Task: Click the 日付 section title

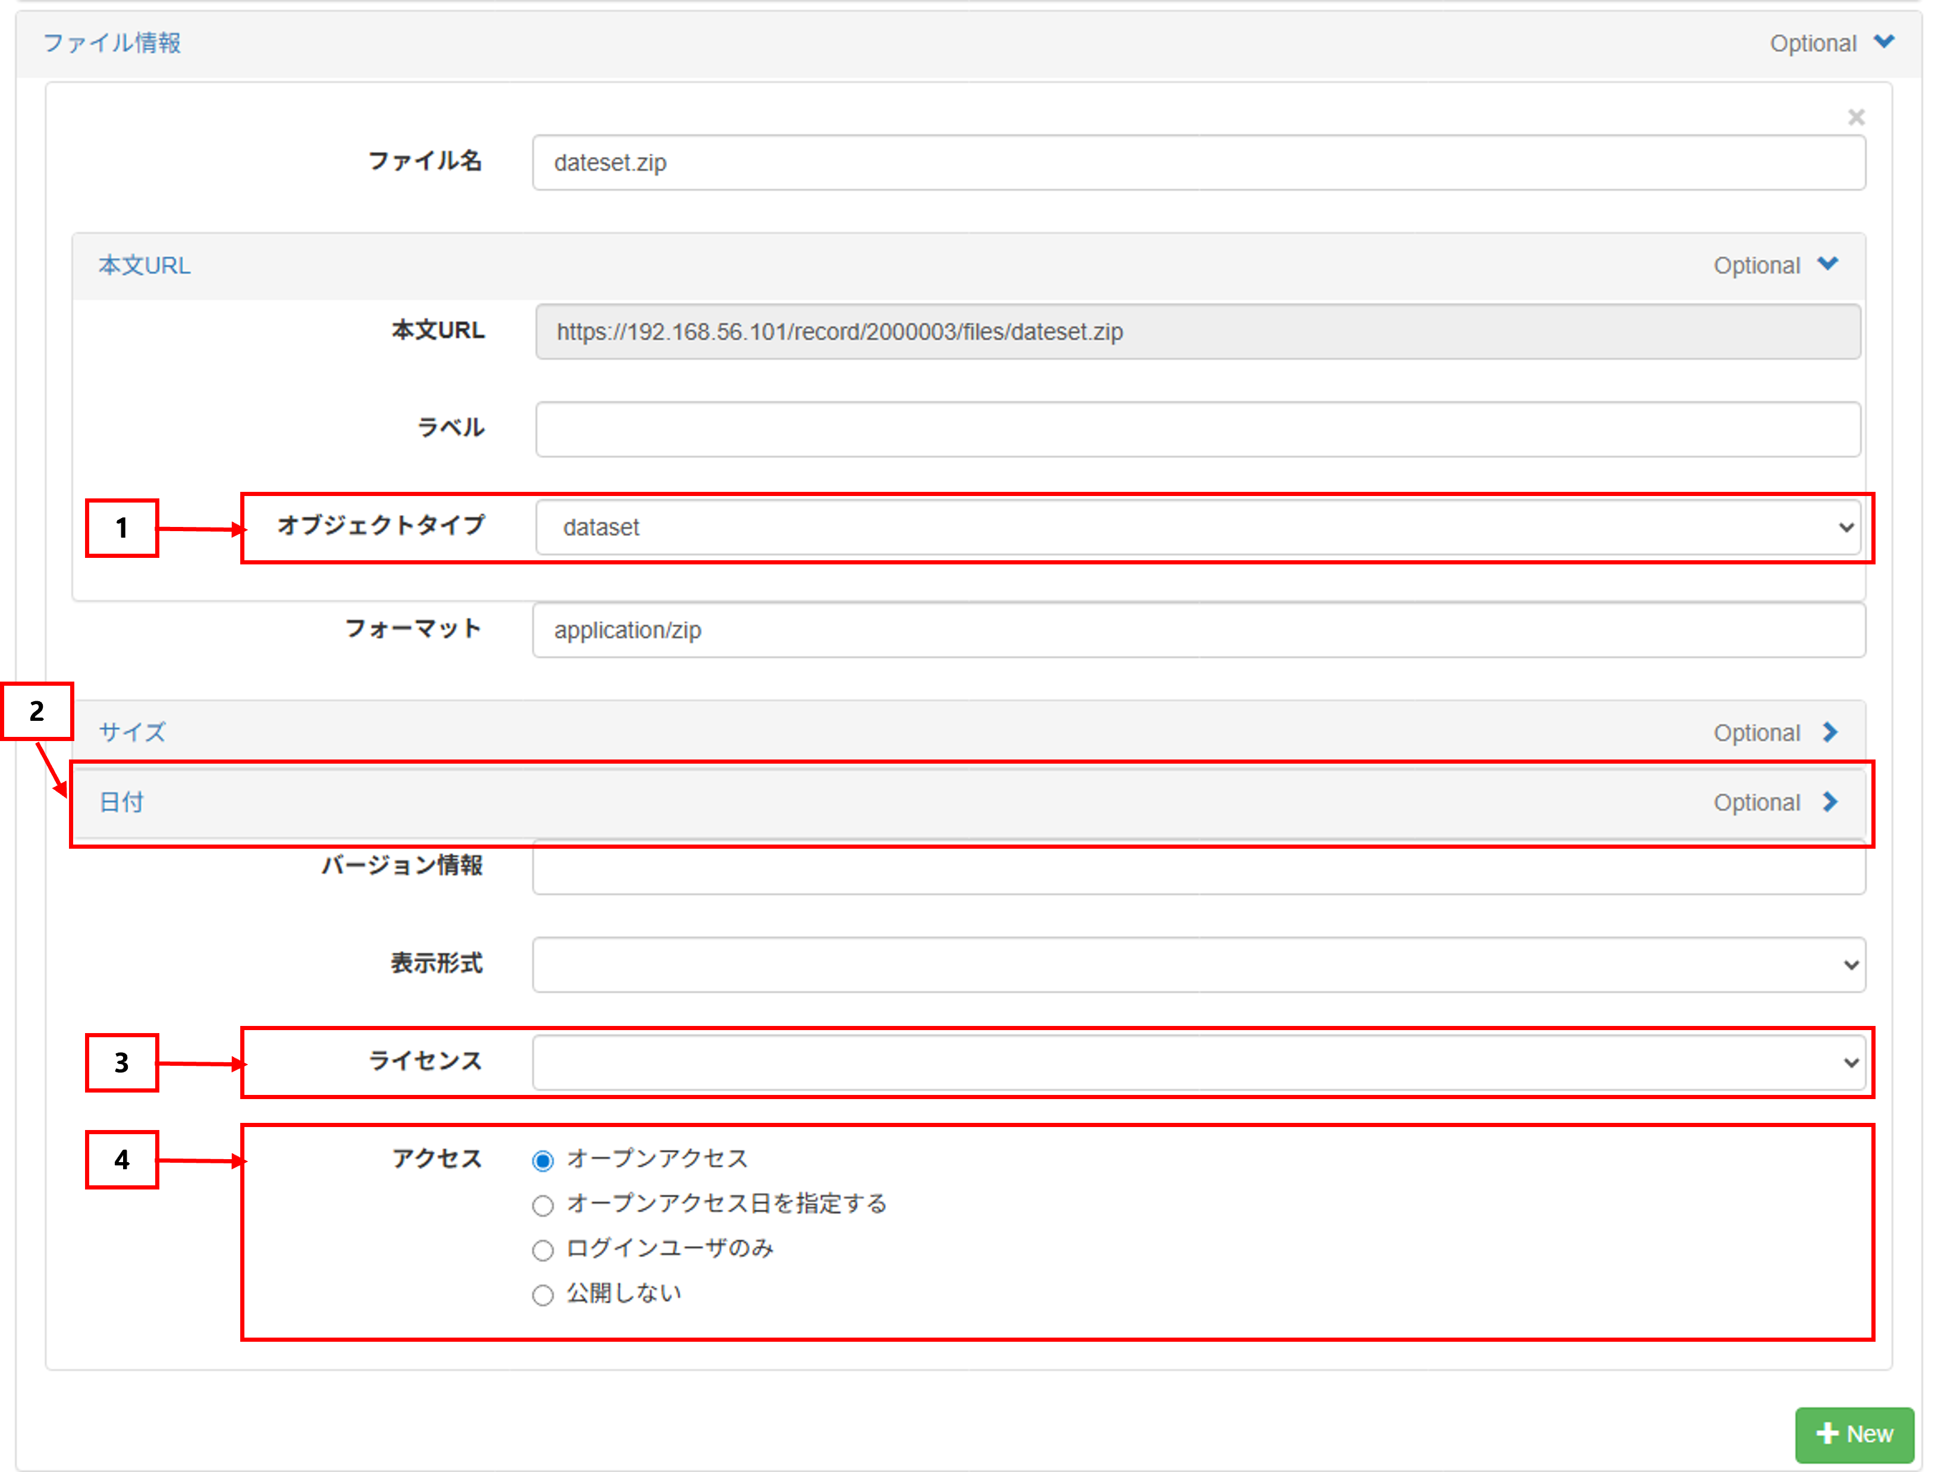Action: click(121, 802)
